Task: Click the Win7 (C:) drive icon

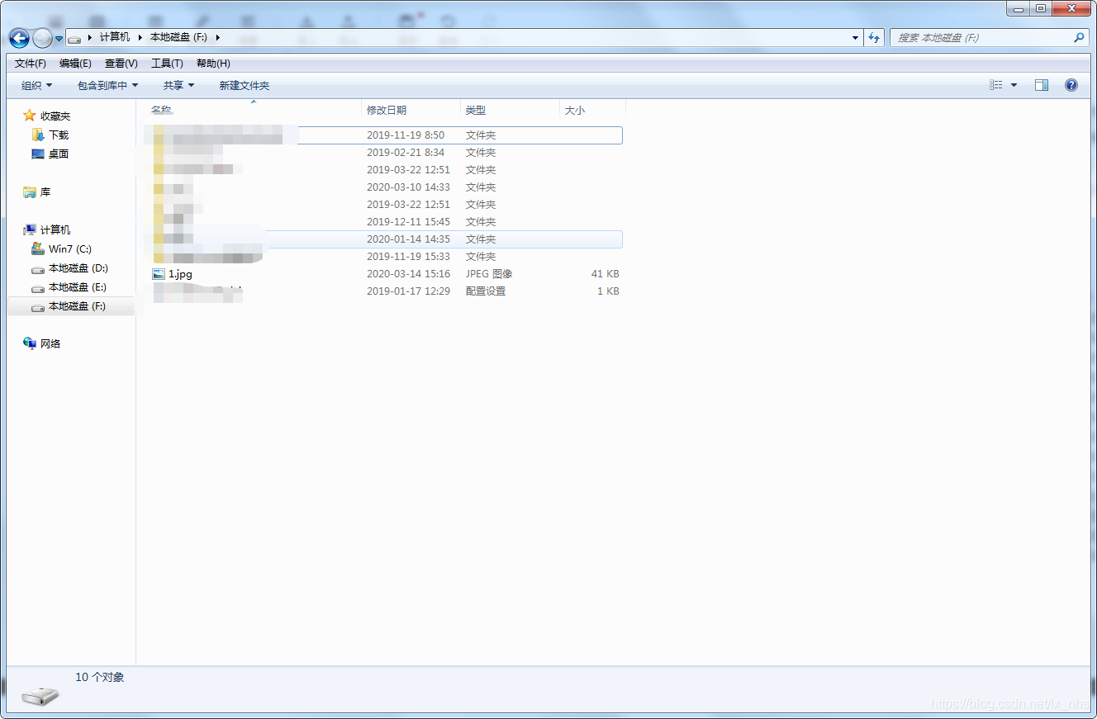Action: pyautogui.click(x=38, y=248)
